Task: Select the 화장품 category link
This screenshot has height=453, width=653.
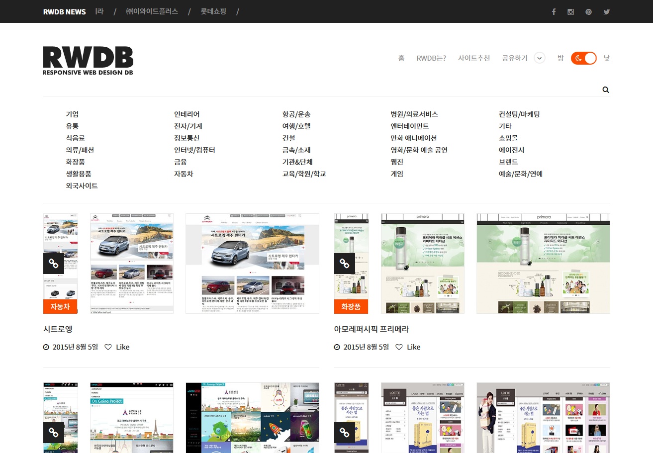Action: 76,162
